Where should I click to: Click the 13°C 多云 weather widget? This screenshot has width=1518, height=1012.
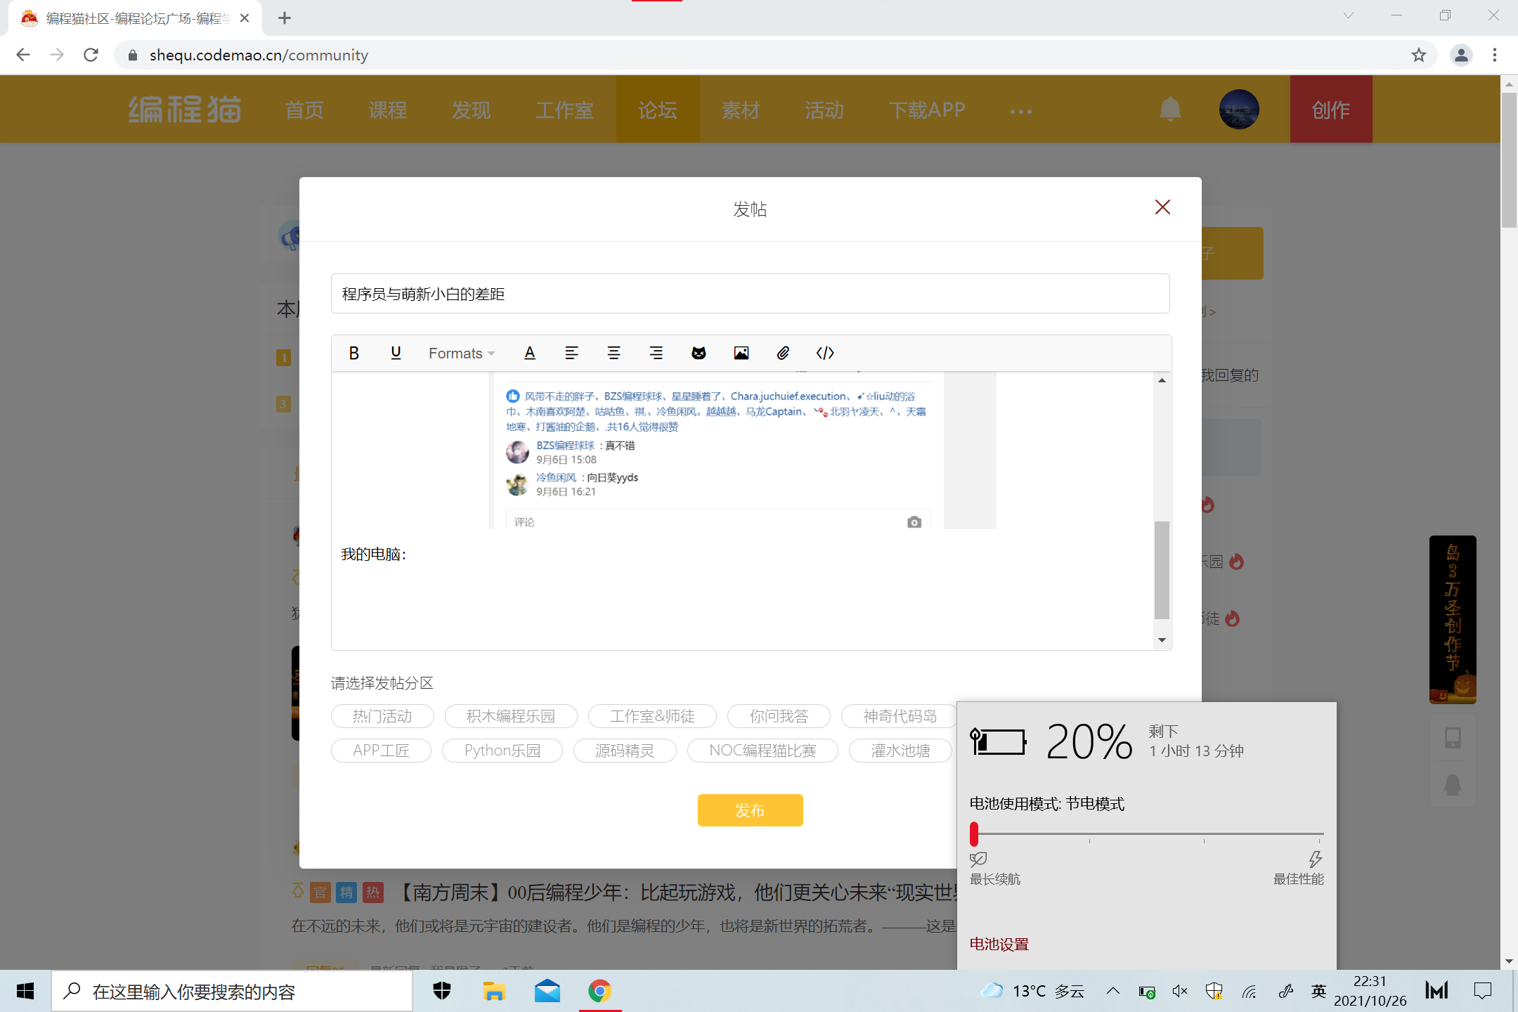click(1033, 992)
